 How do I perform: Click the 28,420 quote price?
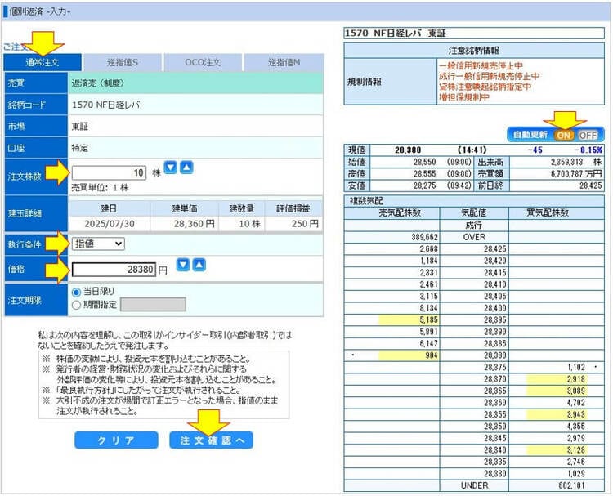(x=495, y=261)
